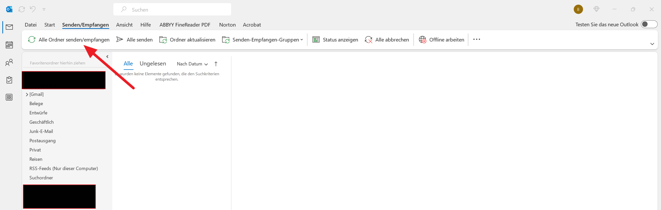Expand the ribbon display options chevron
This screenshot has width=661, height=210.
tap(652, 44)
